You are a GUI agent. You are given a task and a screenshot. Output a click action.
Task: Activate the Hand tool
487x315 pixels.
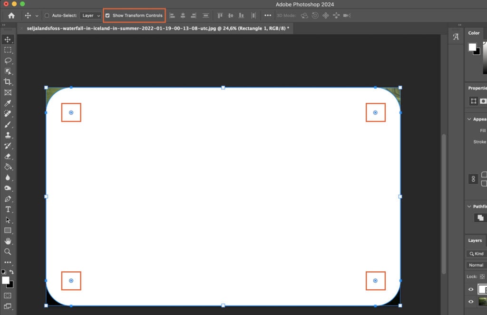pos(8,241)
